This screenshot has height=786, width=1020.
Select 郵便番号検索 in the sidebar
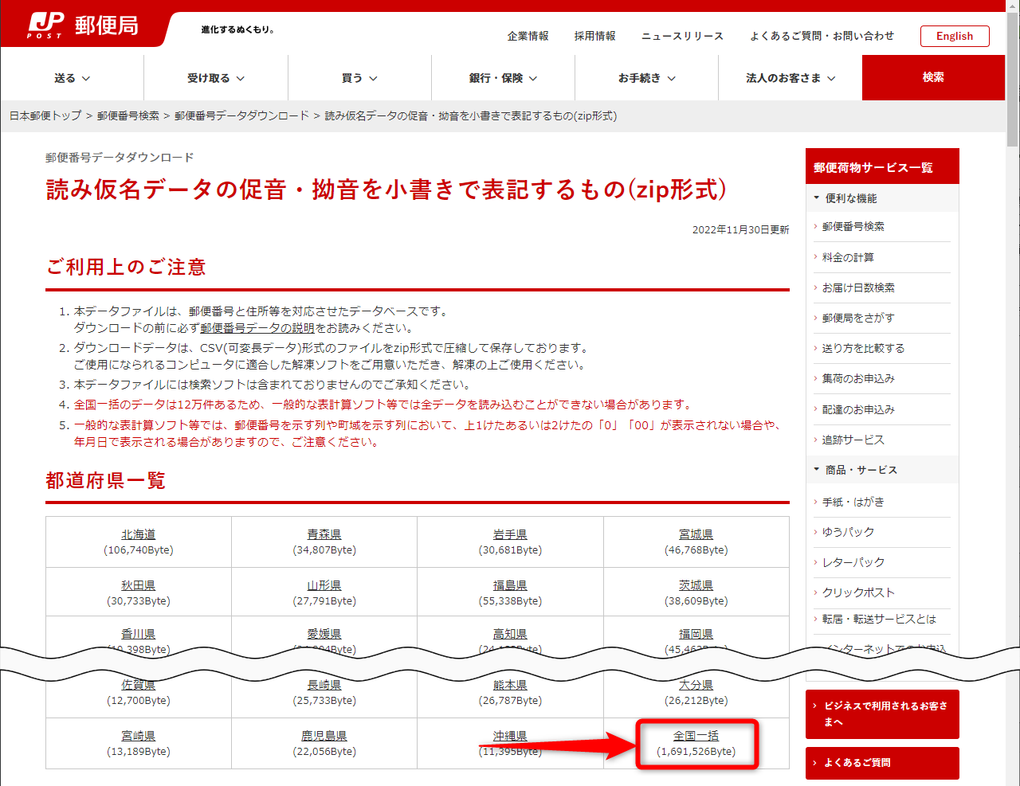pos(853,226)
